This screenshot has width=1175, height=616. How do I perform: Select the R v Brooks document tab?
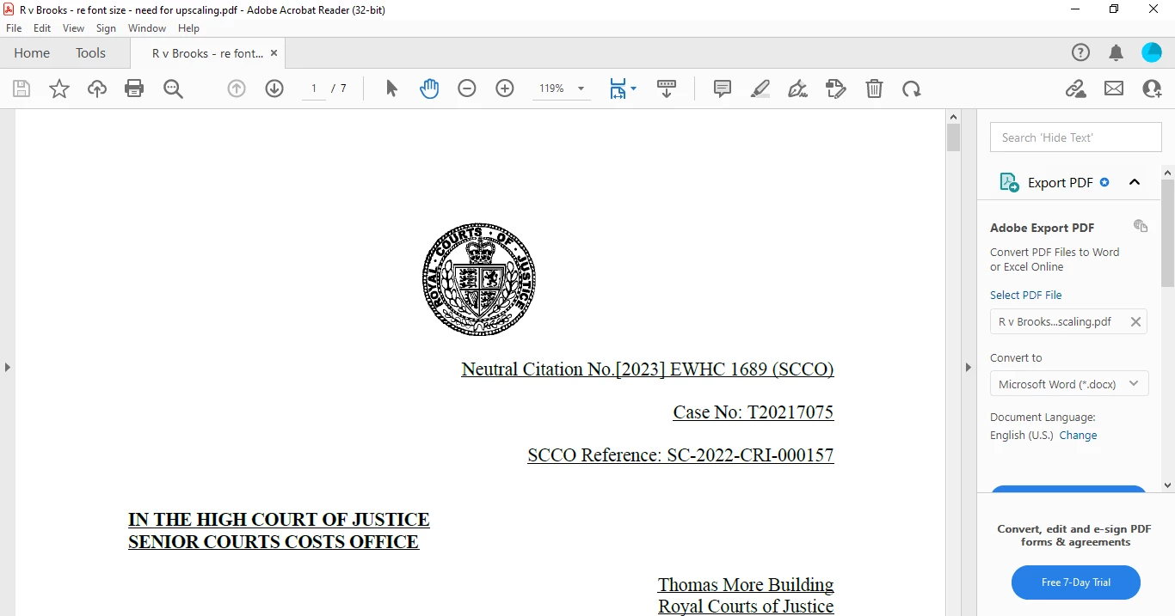click(x=207, y=53)
